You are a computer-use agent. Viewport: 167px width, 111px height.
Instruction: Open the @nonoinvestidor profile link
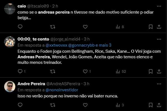click(62, 90)
